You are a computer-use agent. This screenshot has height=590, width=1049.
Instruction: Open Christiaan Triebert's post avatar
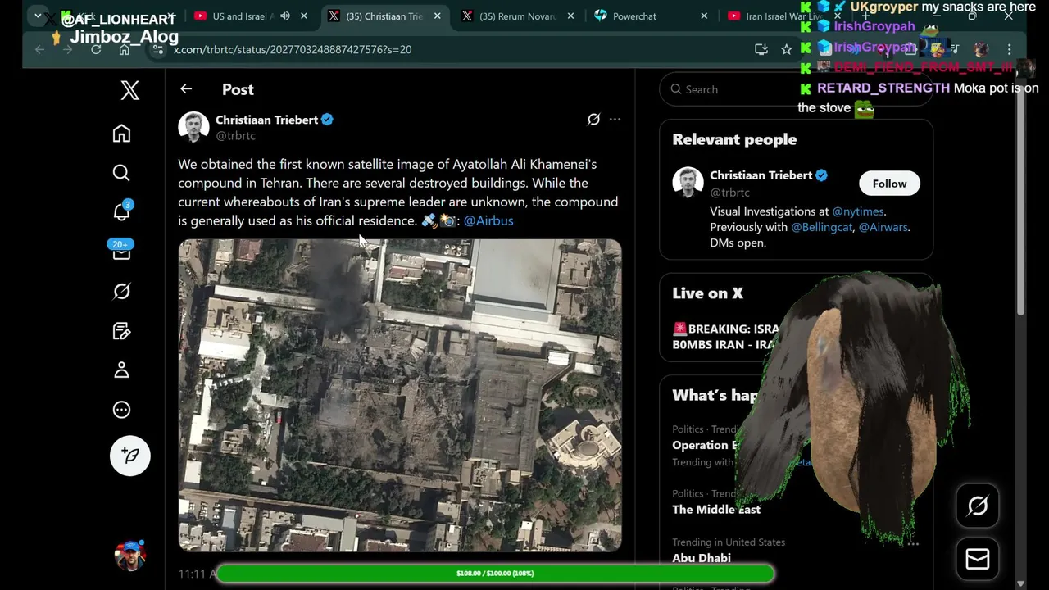pyautogui.click(x=194, y=127)
